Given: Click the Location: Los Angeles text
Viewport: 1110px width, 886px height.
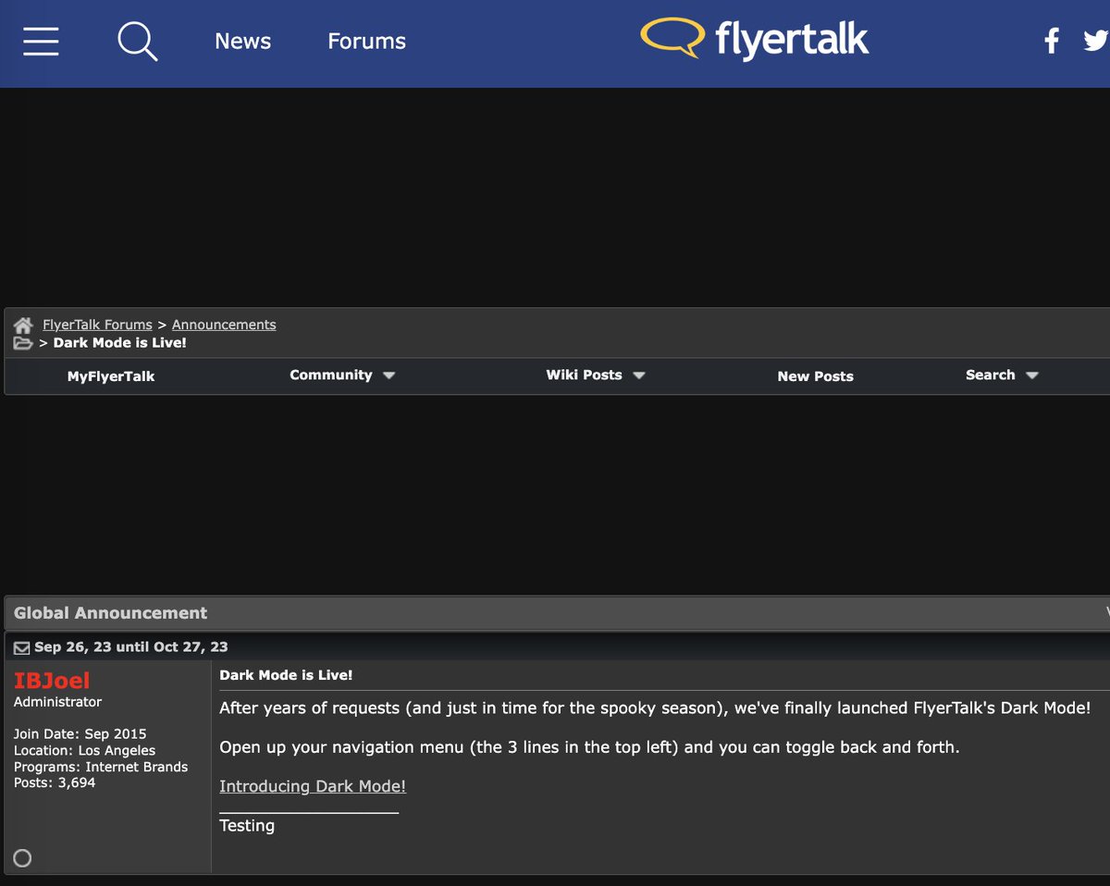Looking at the screenshot, I should 84,750.
